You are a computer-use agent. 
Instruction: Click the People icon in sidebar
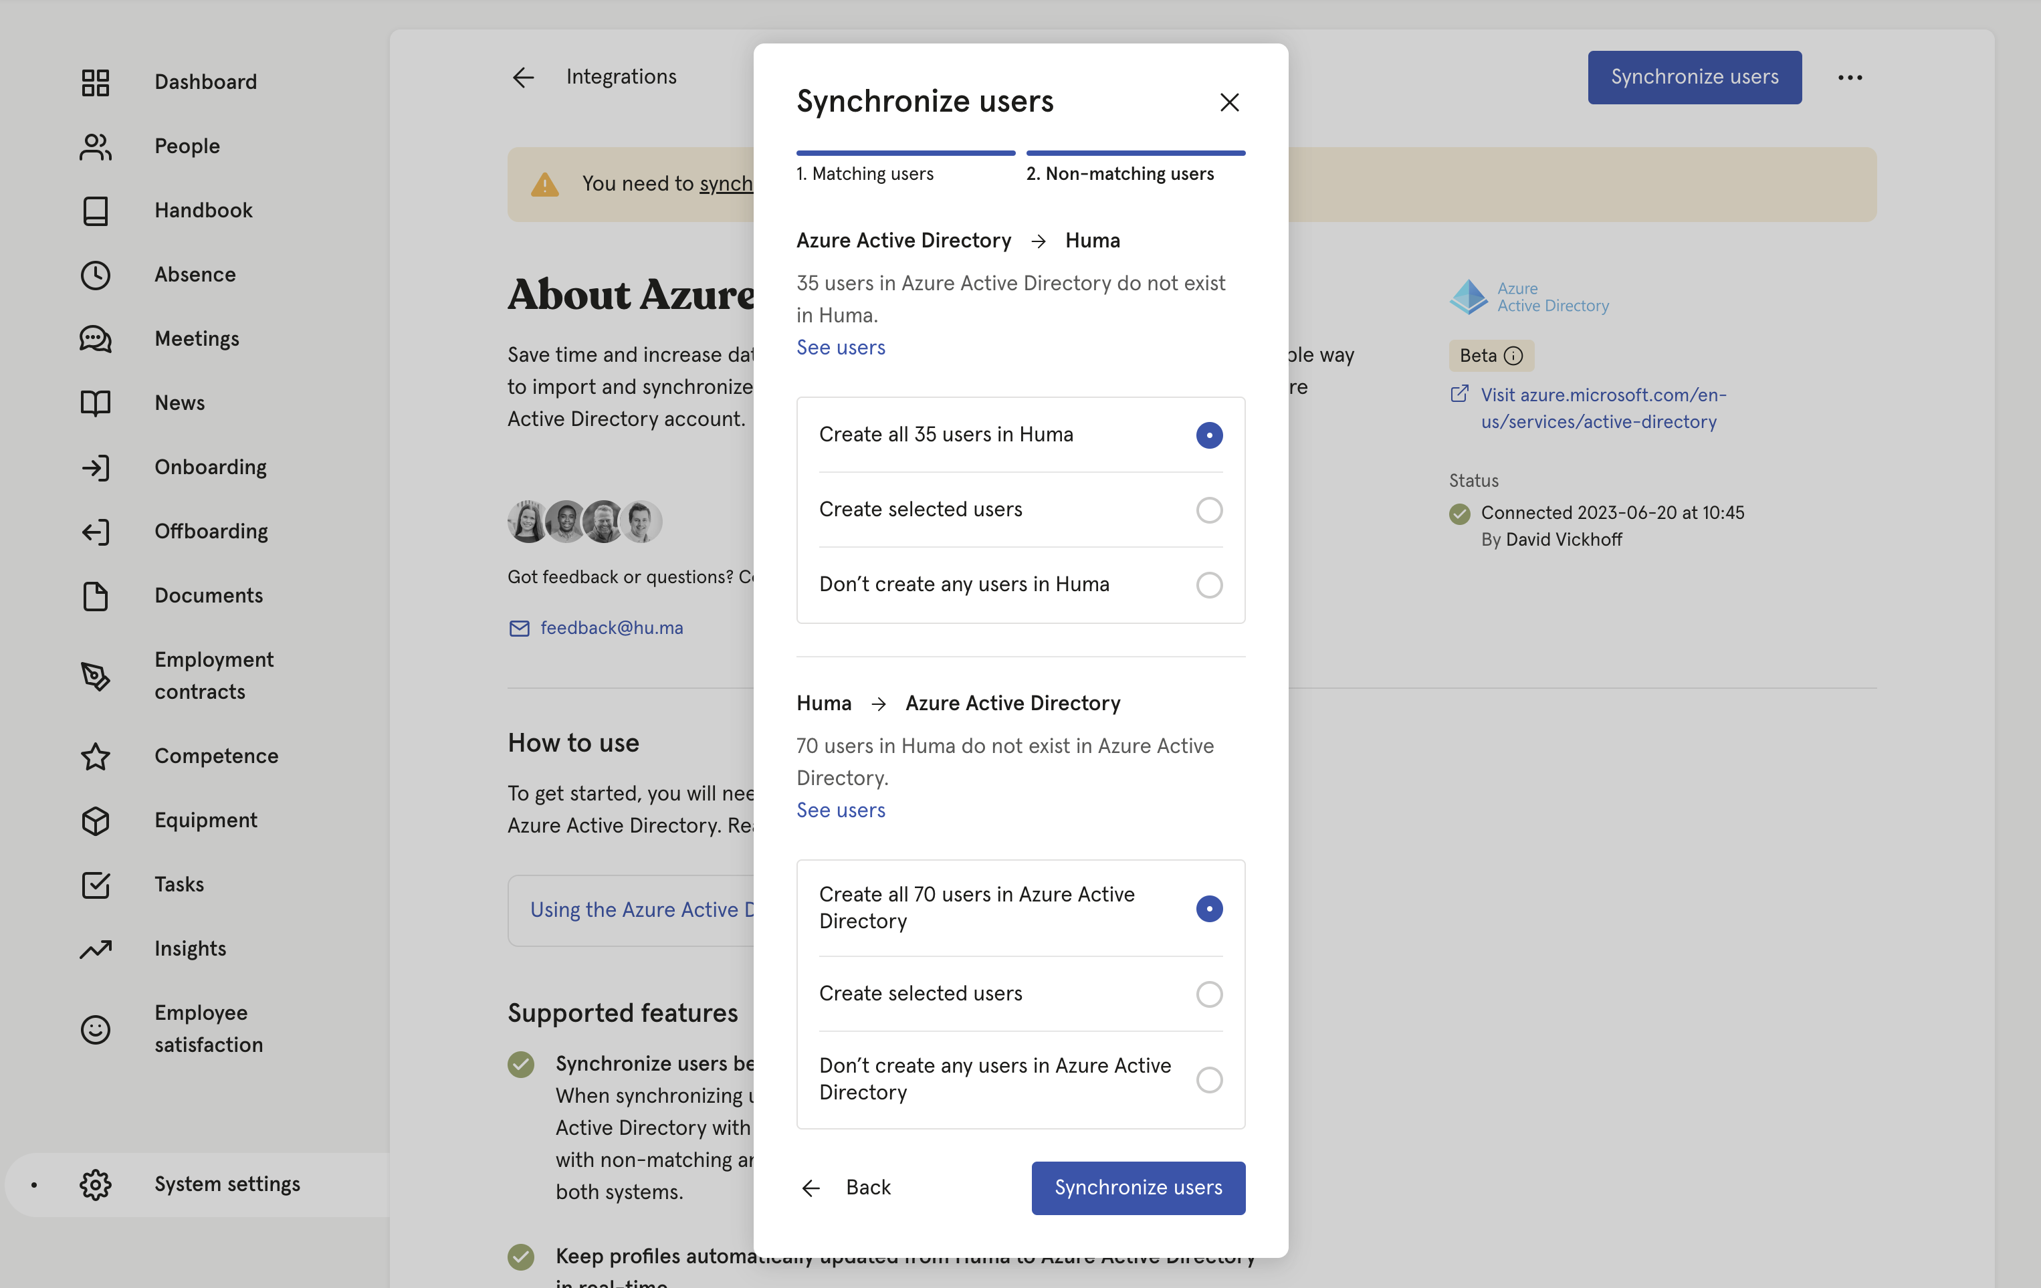(95, 146)
